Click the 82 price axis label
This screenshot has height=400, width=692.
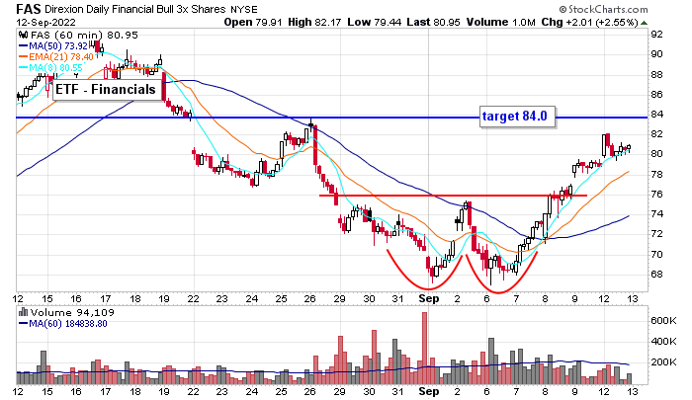coord(656,134)
